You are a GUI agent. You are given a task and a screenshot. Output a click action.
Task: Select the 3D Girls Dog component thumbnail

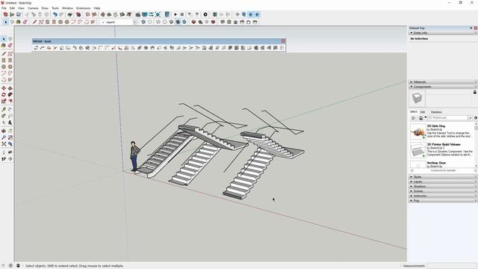(x=418, y=132)
